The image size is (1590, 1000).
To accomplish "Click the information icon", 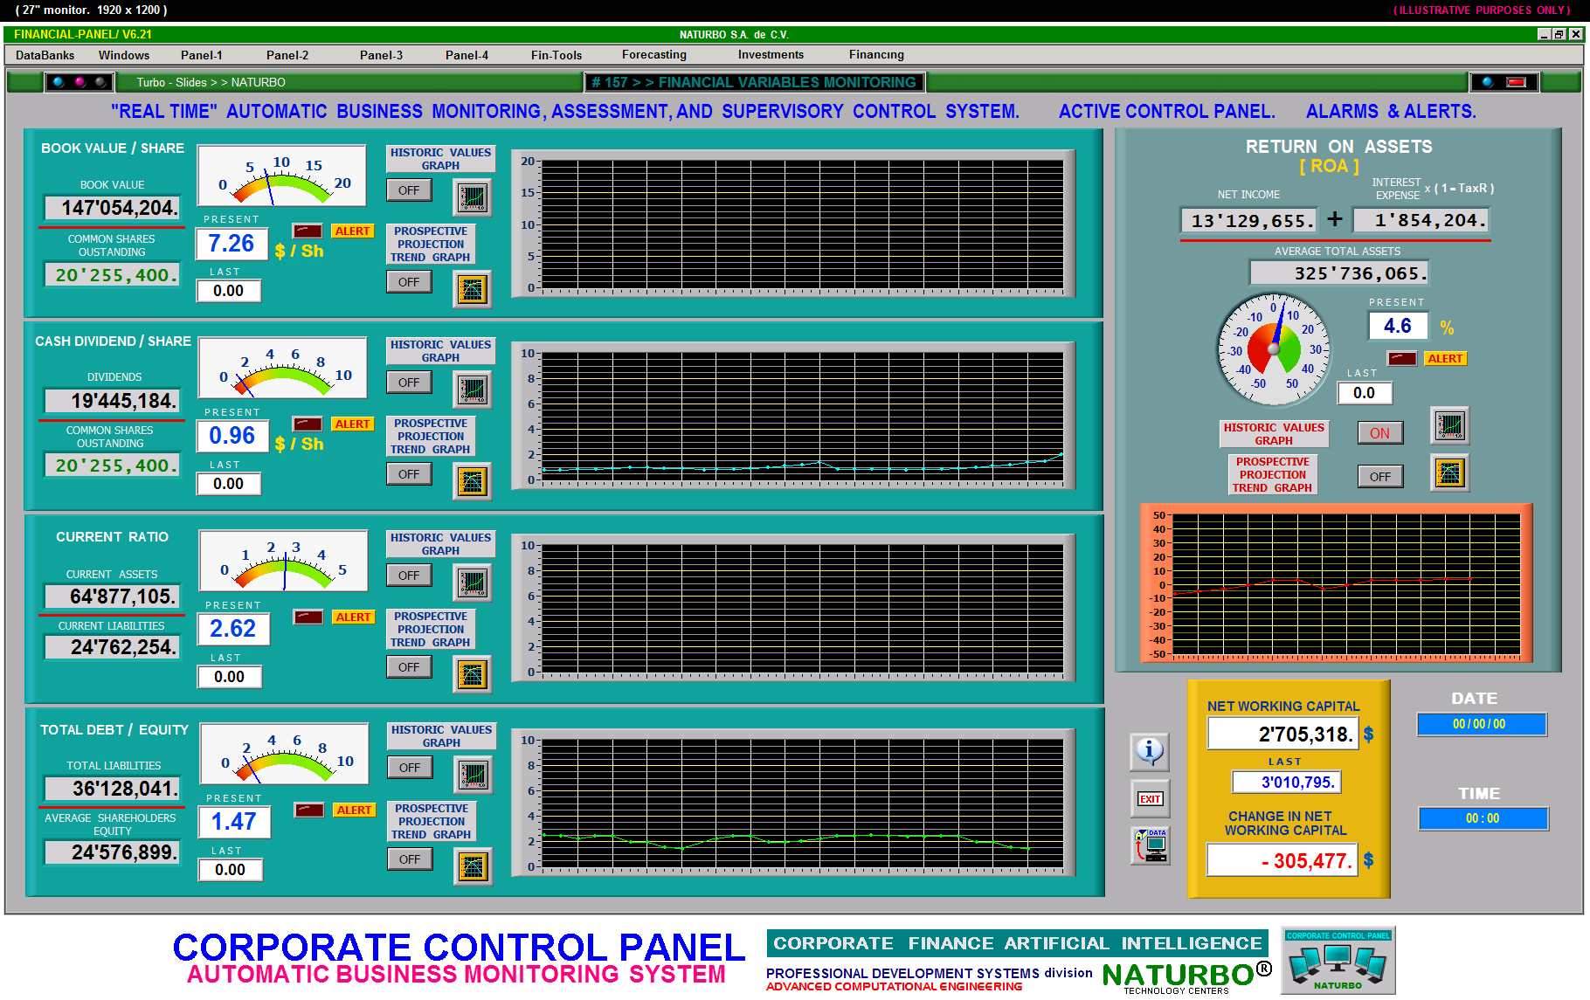I will tap(1150, 751).
